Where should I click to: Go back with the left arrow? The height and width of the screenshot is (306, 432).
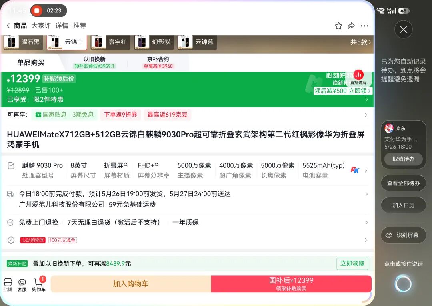point(8,26)
